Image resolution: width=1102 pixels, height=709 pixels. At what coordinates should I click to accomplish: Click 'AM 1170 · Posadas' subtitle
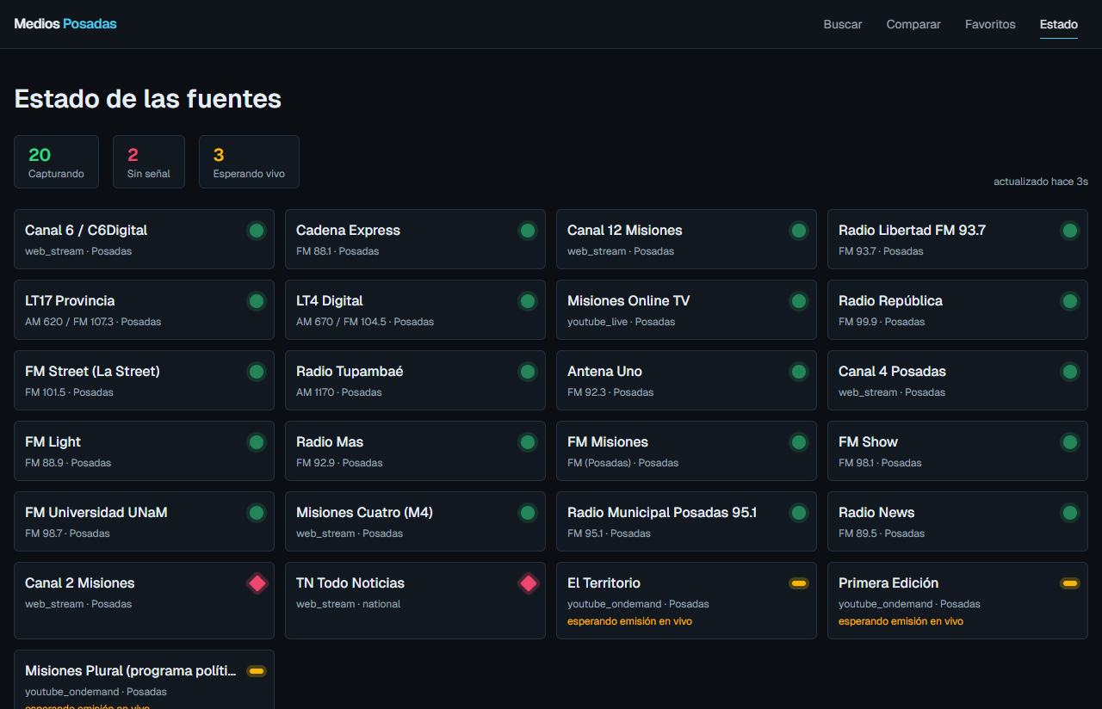pos(339,392)
